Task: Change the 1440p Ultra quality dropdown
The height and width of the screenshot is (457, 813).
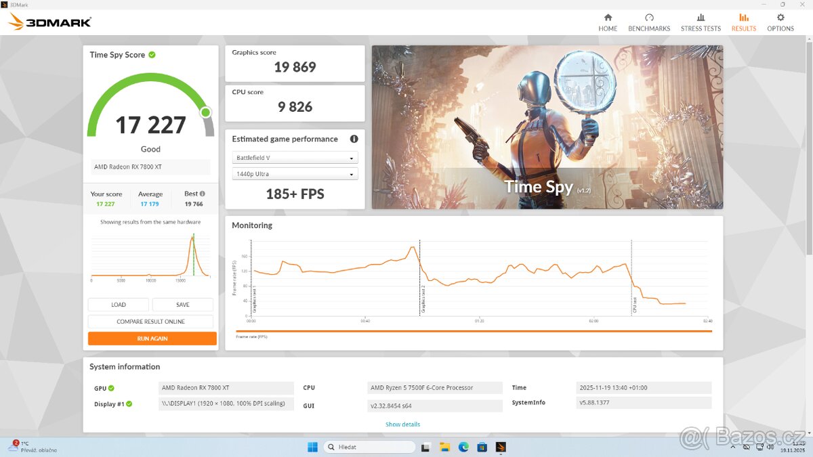Action: tap(294, 173)
